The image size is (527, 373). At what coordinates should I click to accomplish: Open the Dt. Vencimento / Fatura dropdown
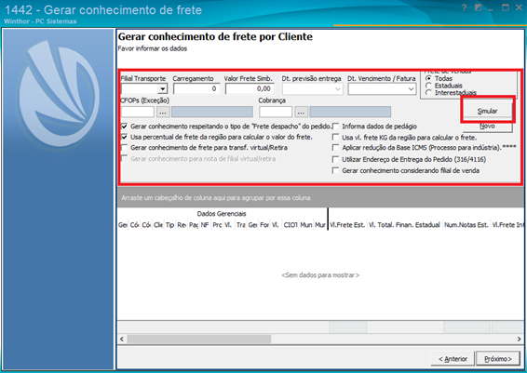pos(411,89)
